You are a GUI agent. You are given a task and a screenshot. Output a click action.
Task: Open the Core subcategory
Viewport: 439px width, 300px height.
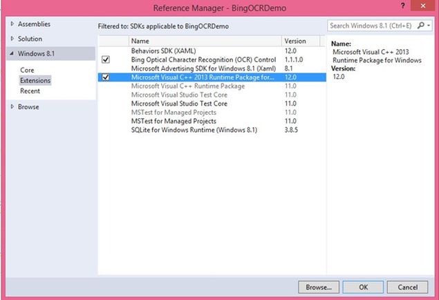pos(27,70)
